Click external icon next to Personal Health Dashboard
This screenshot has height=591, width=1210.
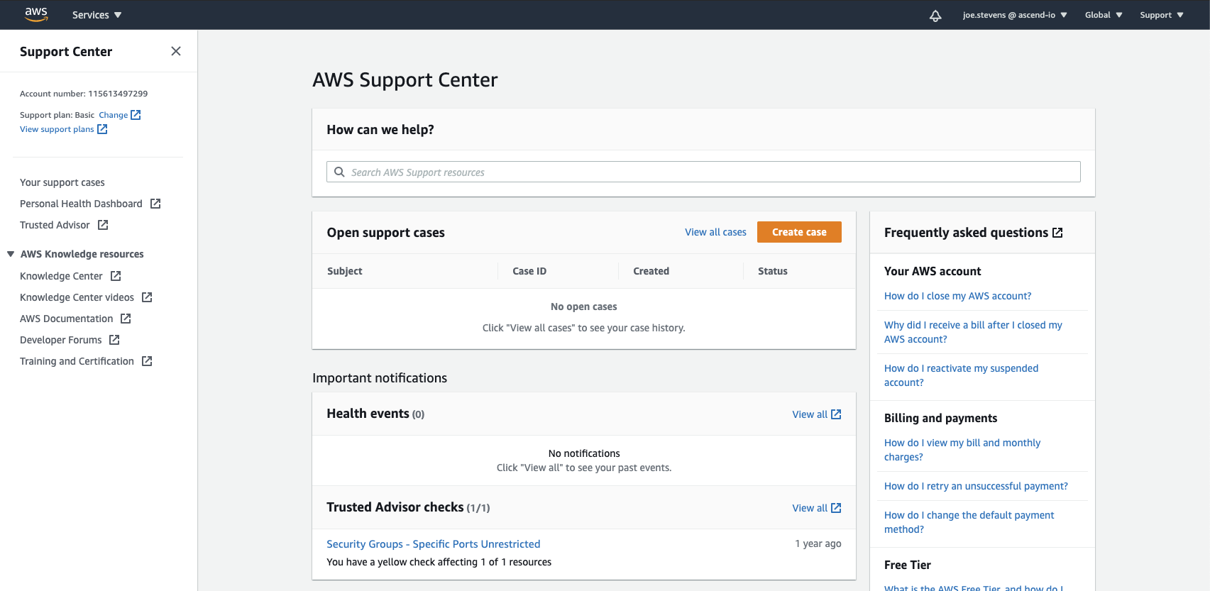click(155, 204)
